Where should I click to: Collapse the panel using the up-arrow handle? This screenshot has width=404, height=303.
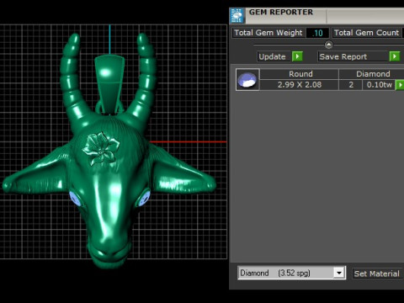coord(328,45)
